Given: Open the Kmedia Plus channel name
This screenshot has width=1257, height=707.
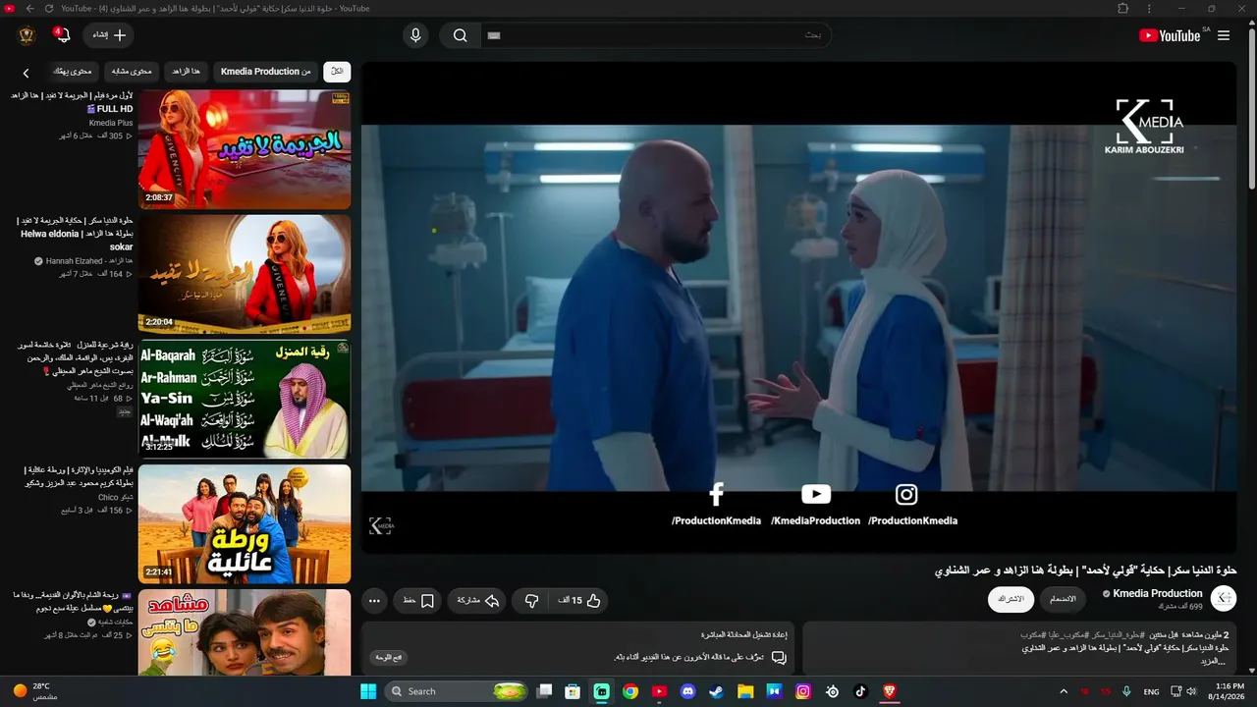Looking at the screenshot, I should point(111,123).
